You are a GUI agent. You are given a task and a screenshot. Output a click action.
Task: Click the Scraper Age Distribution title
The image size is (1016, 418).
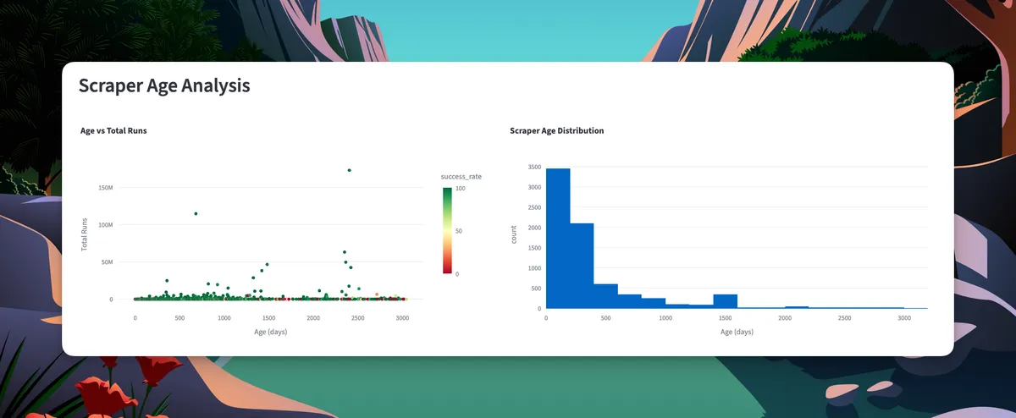[556, 131]
